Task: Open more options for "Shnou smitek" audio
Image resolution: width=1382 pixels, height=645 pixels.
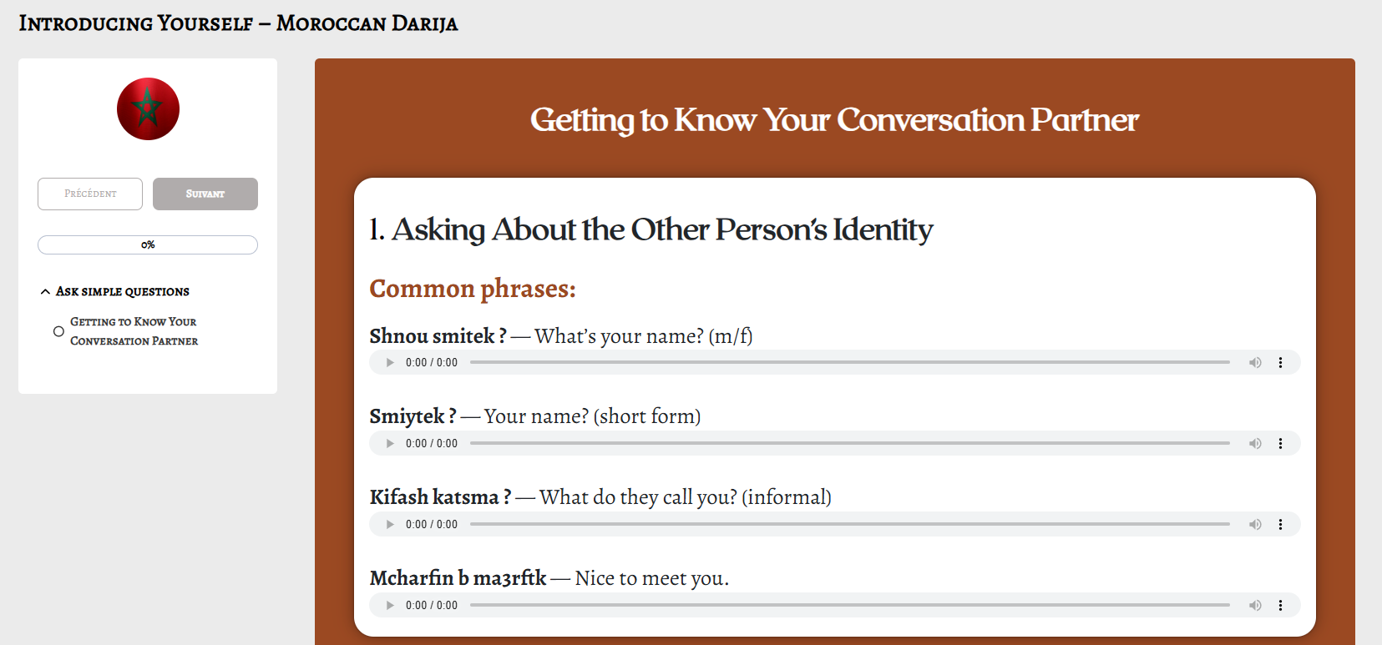Action: coord(1280,363)
